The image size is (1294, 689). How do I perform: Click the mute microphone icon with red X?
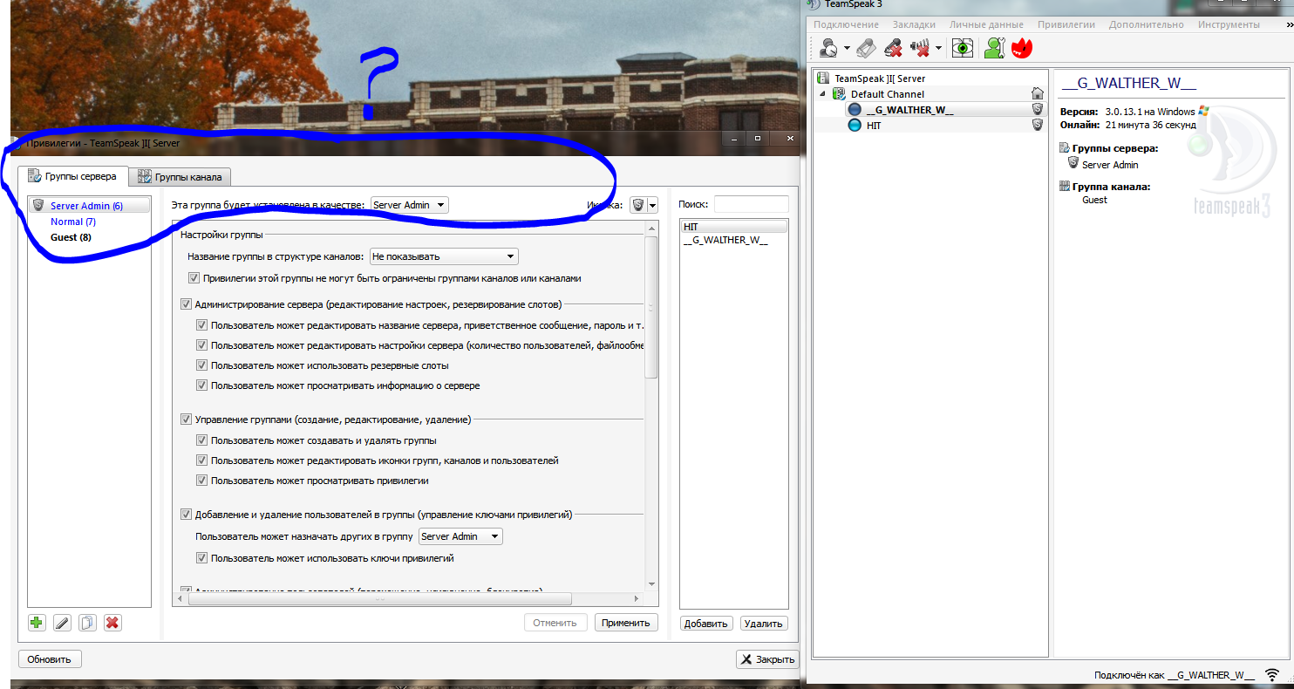click(x=893, y=48)
